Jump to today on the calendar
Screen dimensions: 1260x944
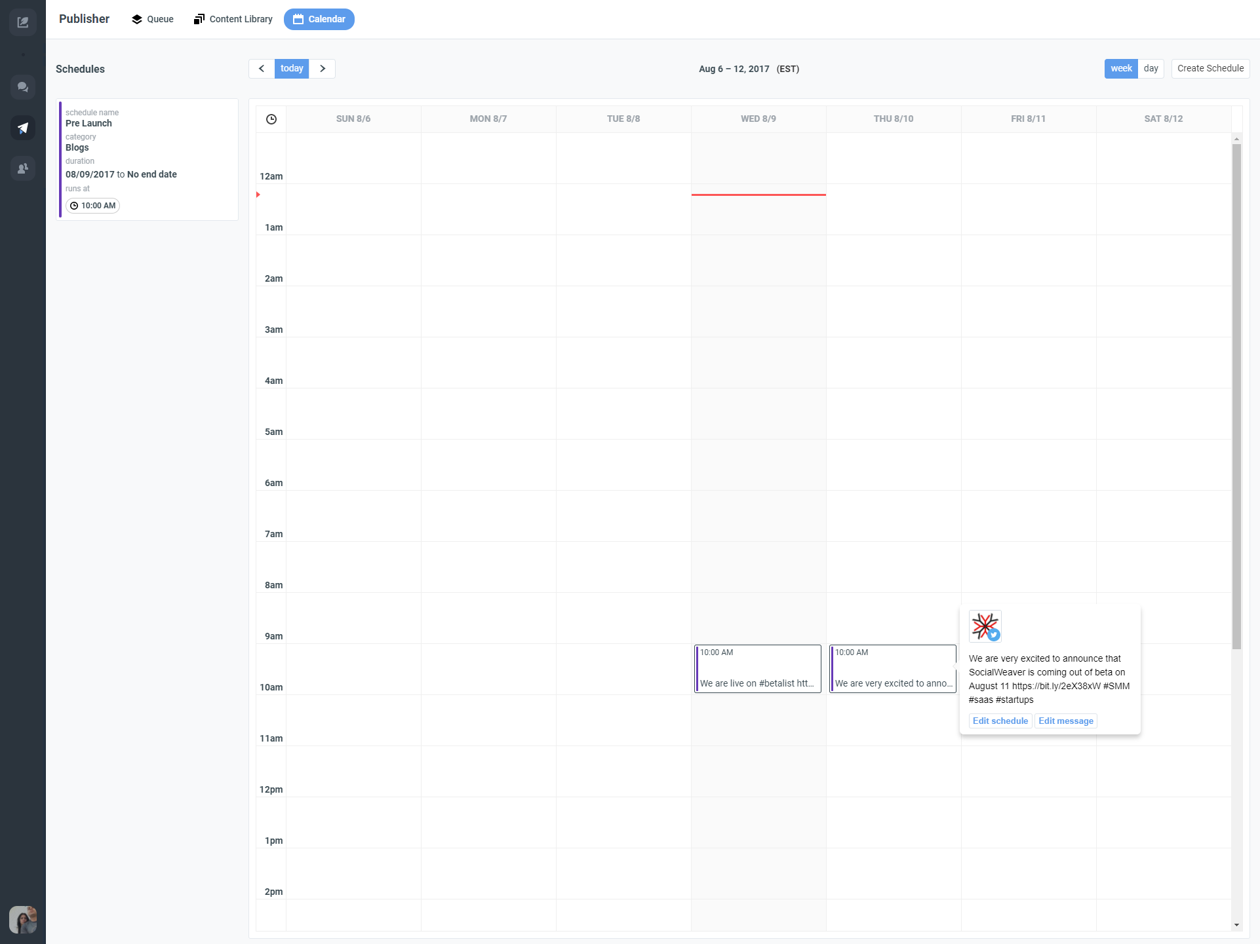coord(292,69)
